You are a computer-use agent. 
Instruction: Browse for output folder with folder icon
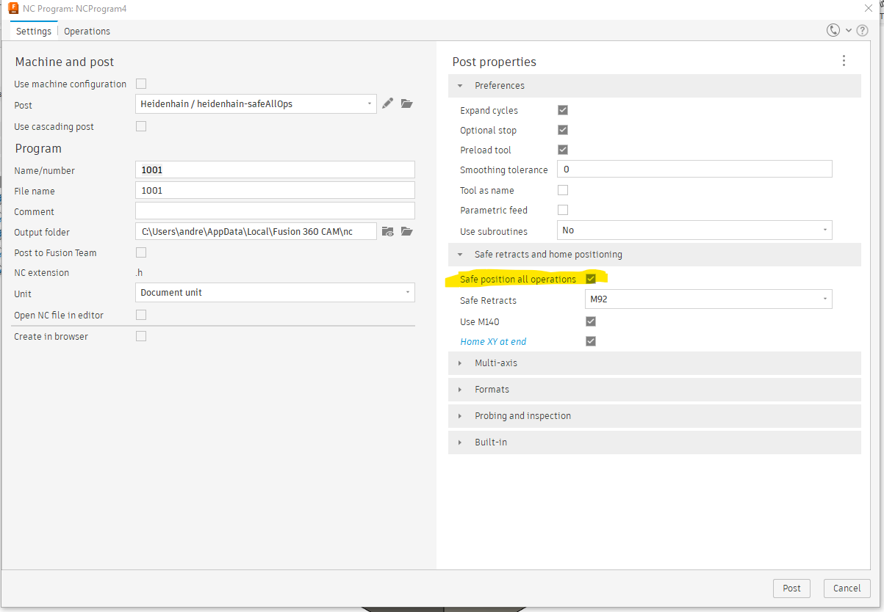click(407, 232)
